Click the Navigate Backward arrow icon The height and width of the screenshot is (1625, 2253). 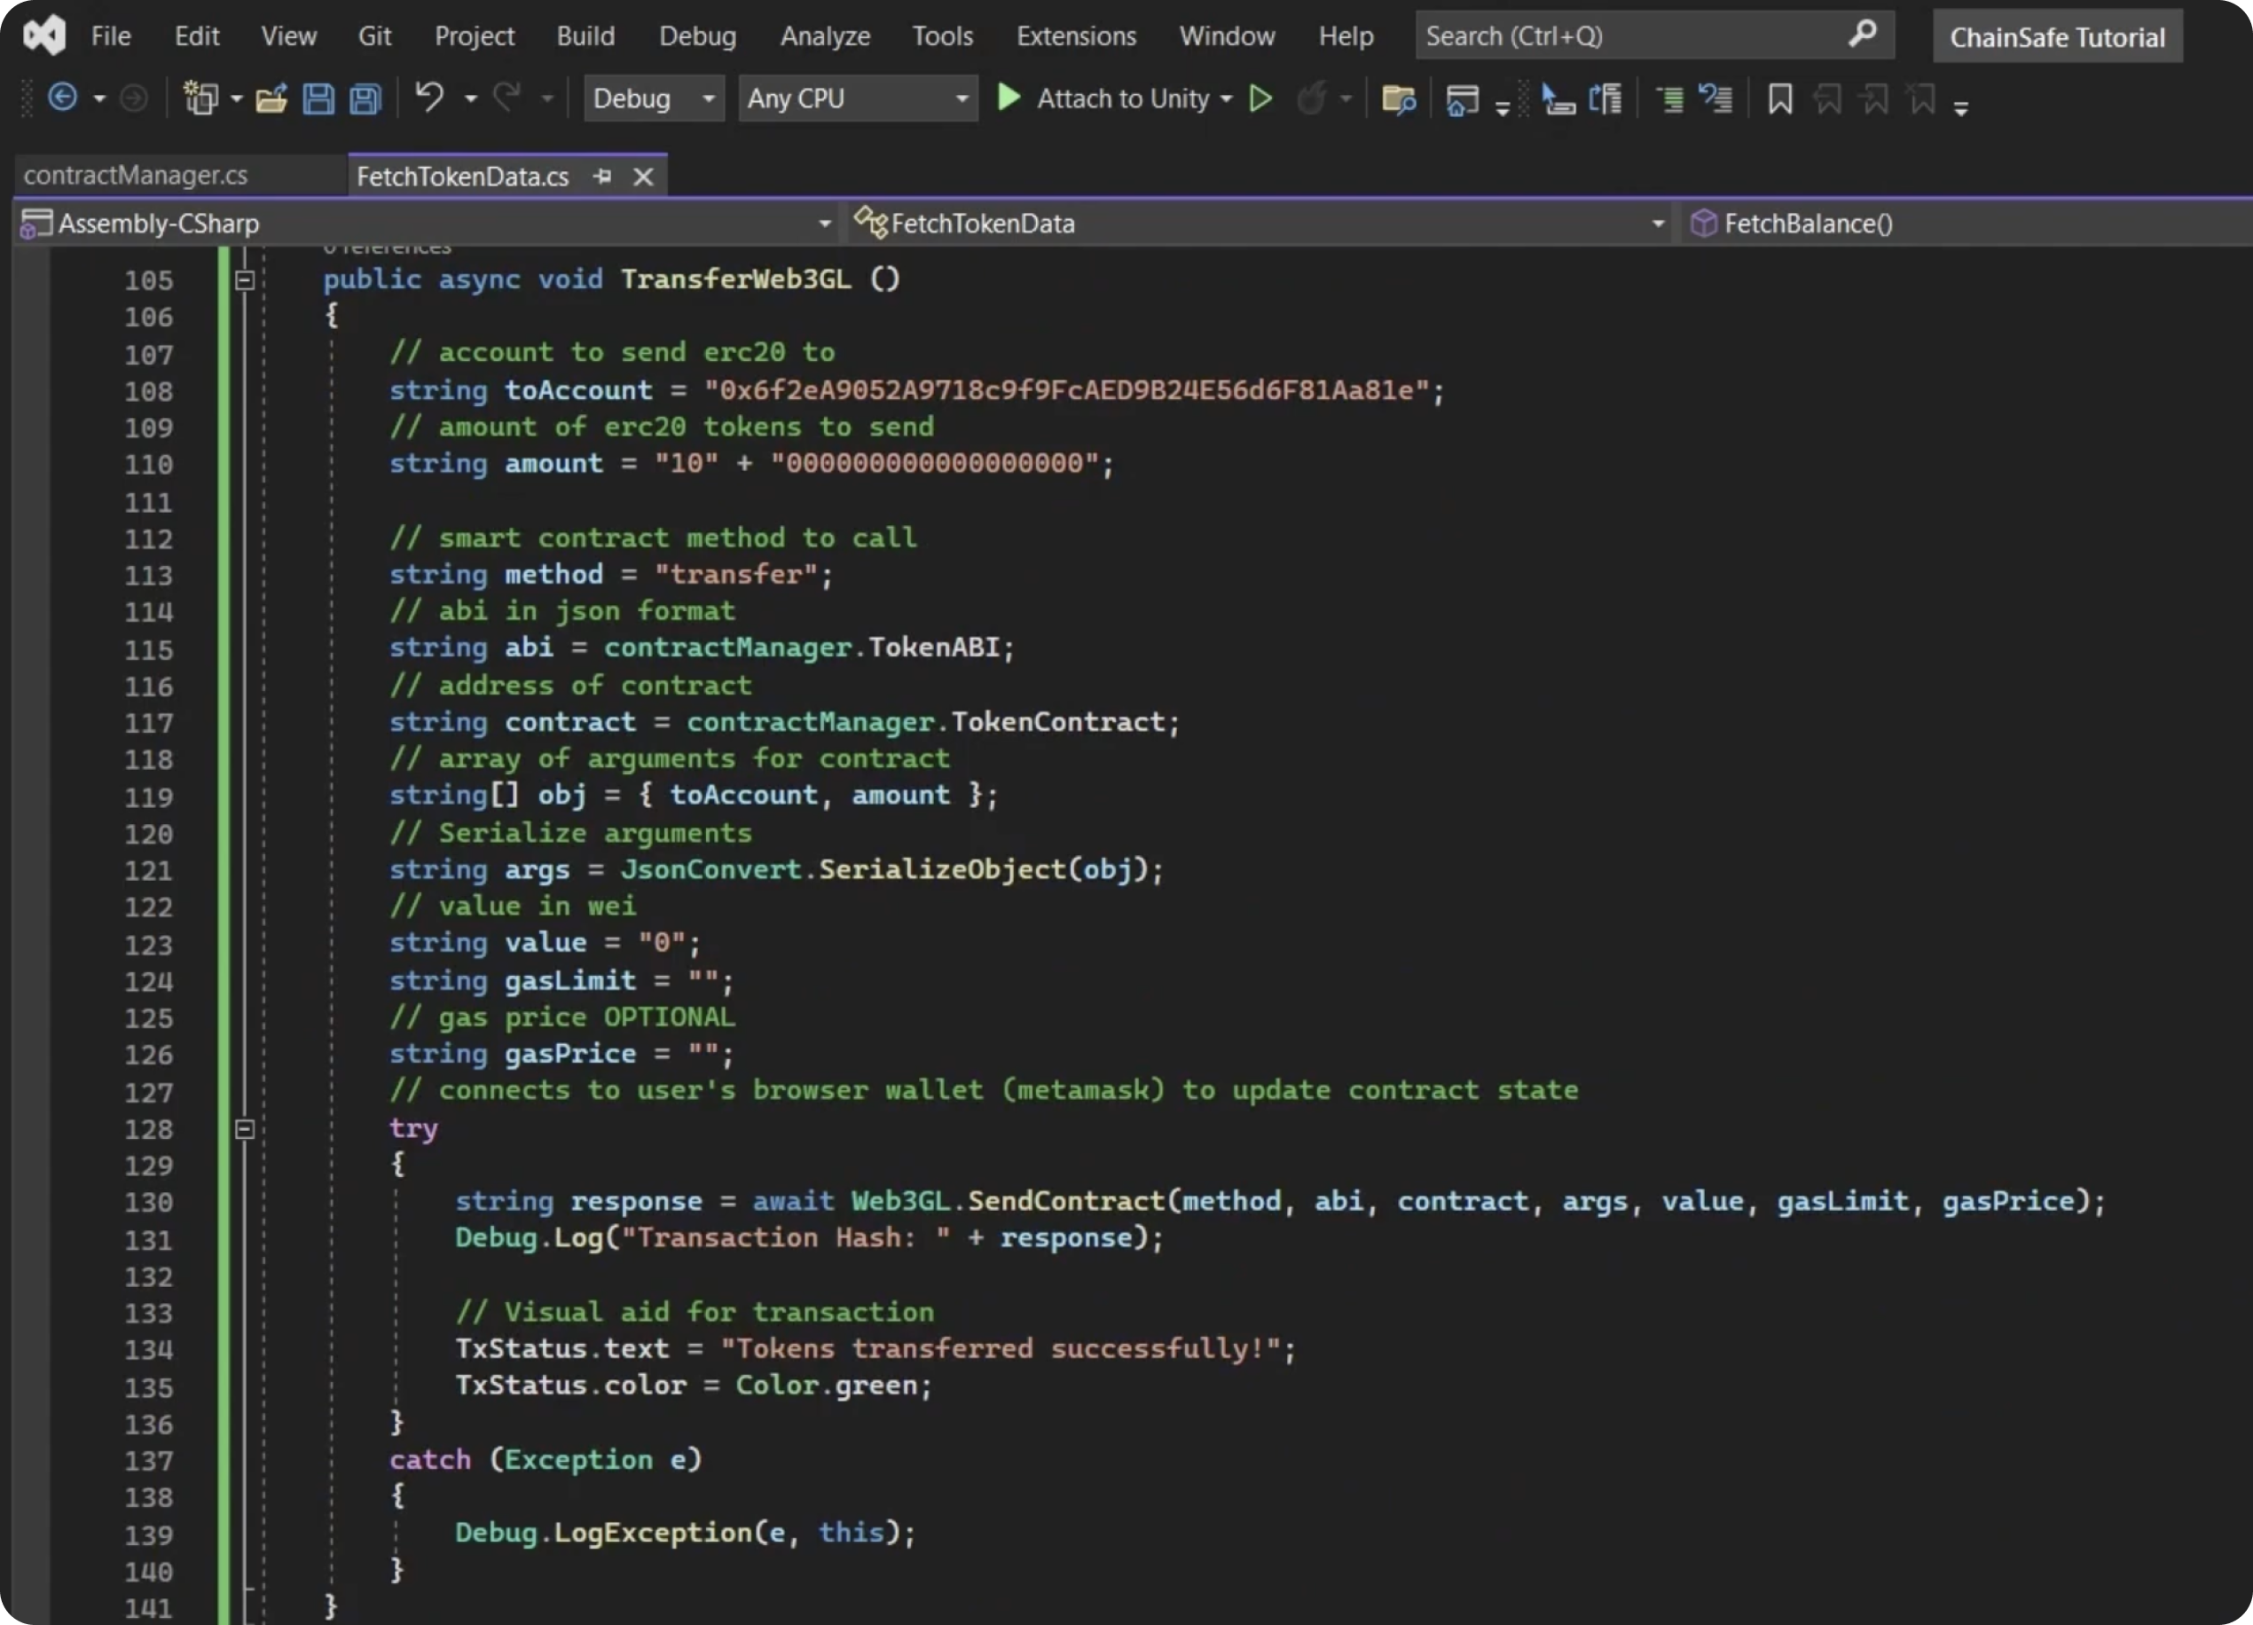[63, 98]
